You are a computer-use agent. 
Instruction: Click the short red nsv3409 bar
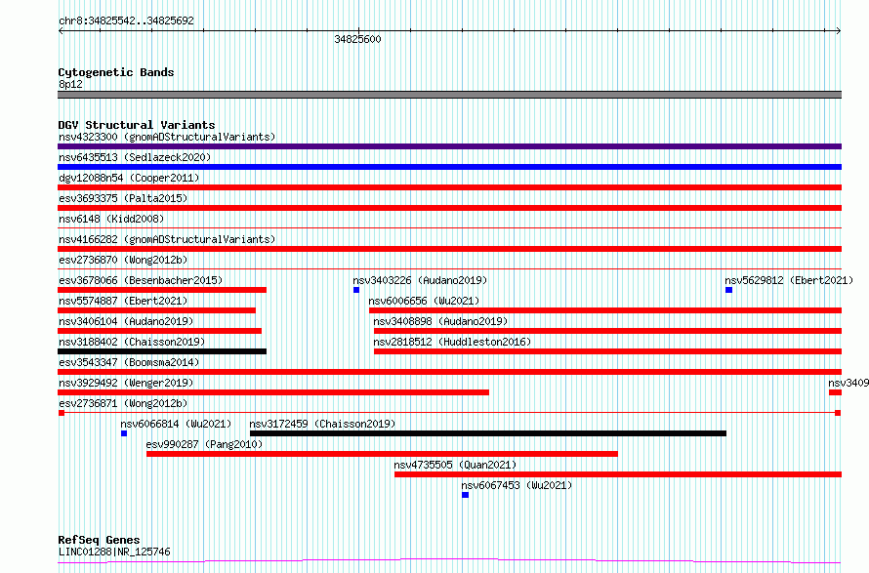pyautogui.click(x=835, y=392)
